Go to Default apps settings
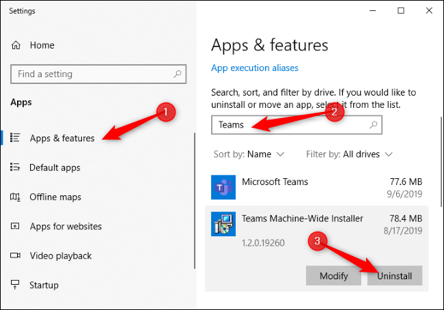 coord(55,167)
